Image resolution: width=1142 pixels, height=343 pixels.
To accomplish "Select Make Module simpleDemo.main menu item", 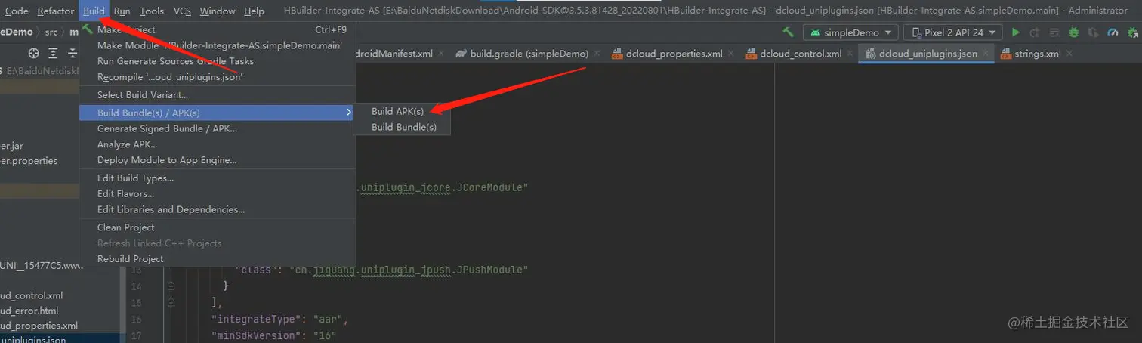I will point(218,45).
